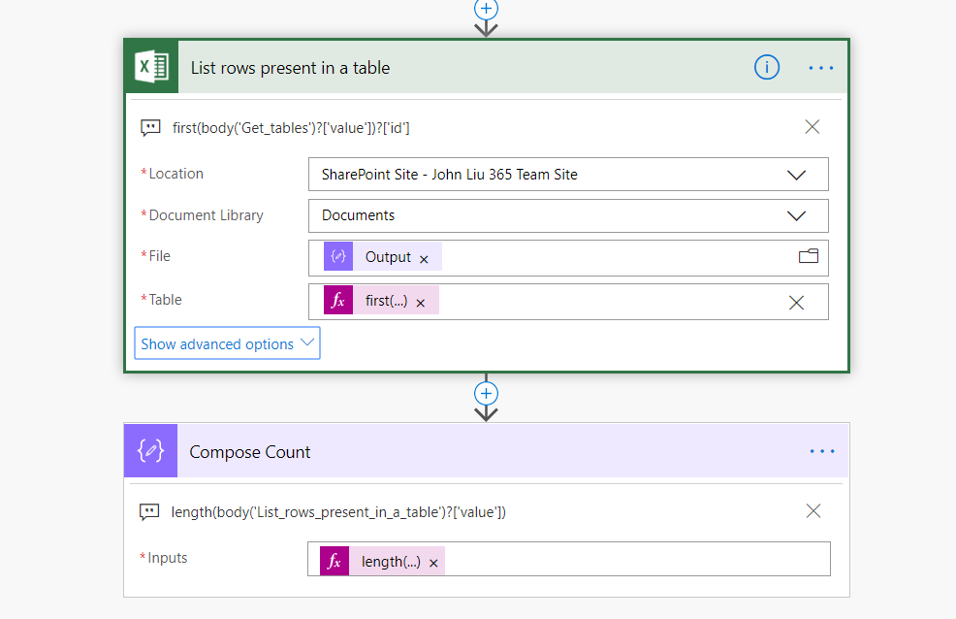Open the Compose Count ellipsis menu
The width and height of the screenshot is (956, 619).
821,451
